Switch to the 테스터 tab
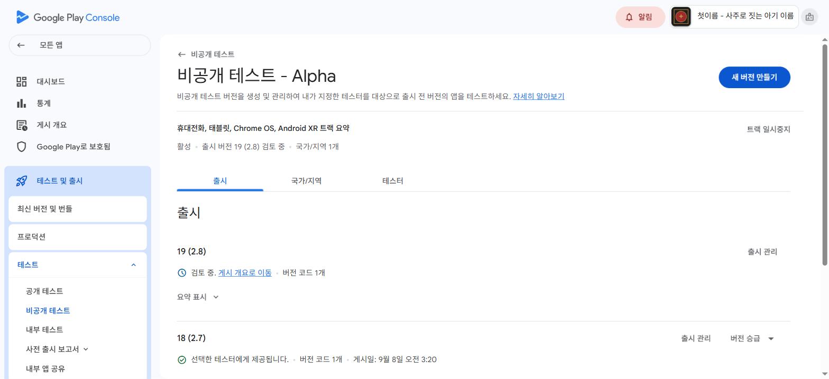829x379 pixels. [x=393, y=181]
